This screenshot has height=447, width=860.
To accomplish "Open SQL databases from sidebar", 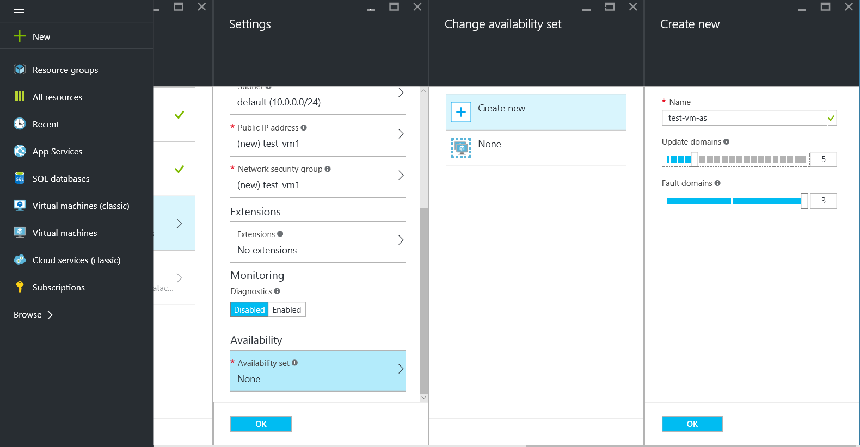I will [x=61, y=178].
